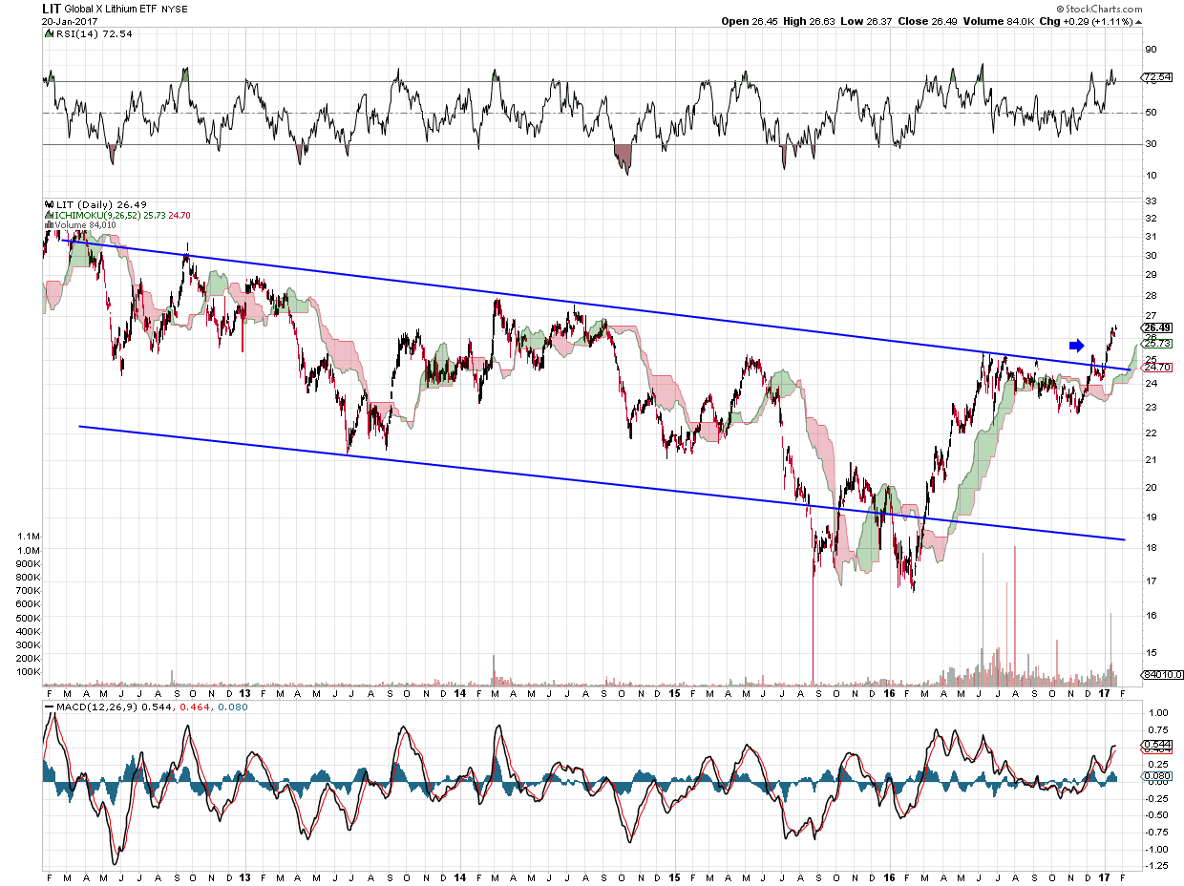The width and height of the screenshot is (1184, 886).
Task: Click the blue arrow breakout annotation
Action: click(1076, 345)
